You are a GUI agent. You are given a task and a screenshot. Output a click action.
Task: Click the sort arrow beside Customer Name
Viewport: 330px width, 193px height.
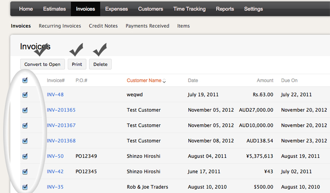tap(164, 81)
